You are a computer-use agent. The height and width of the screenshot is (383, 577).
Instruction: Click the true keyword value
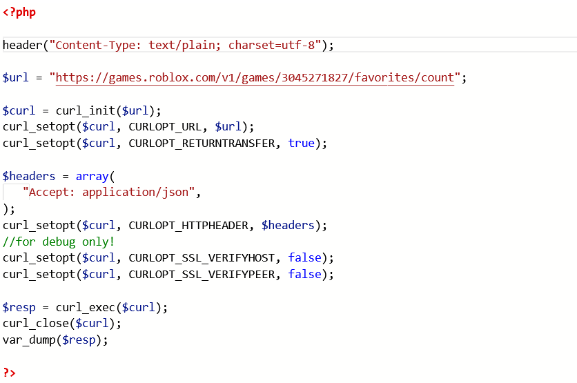coord(301,144)
